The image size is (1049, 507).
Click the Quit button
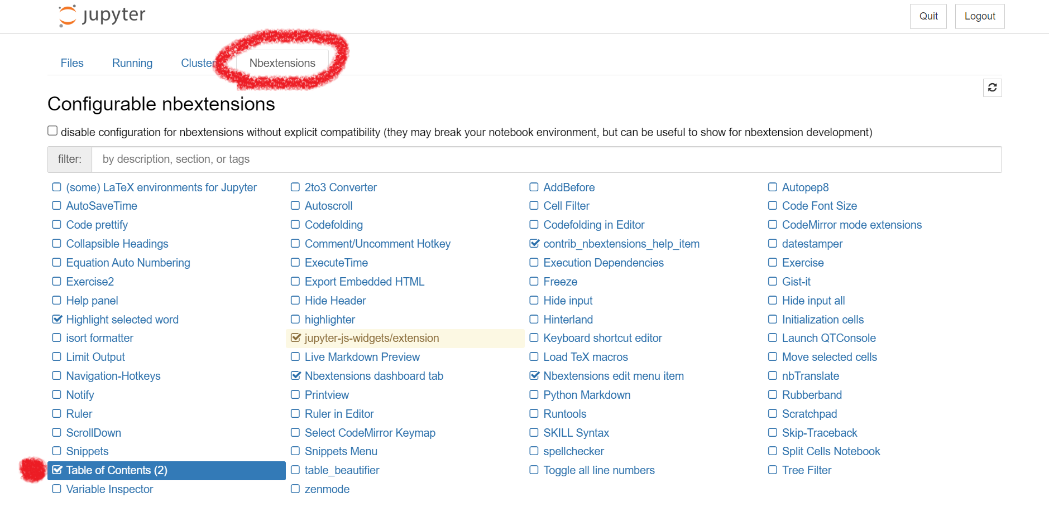(x=928, y=16)
